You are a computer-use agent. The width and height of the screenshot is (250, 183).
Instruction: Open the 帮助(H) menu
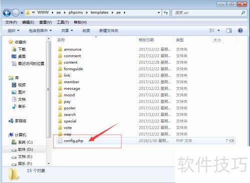click(x=80, y=22)
